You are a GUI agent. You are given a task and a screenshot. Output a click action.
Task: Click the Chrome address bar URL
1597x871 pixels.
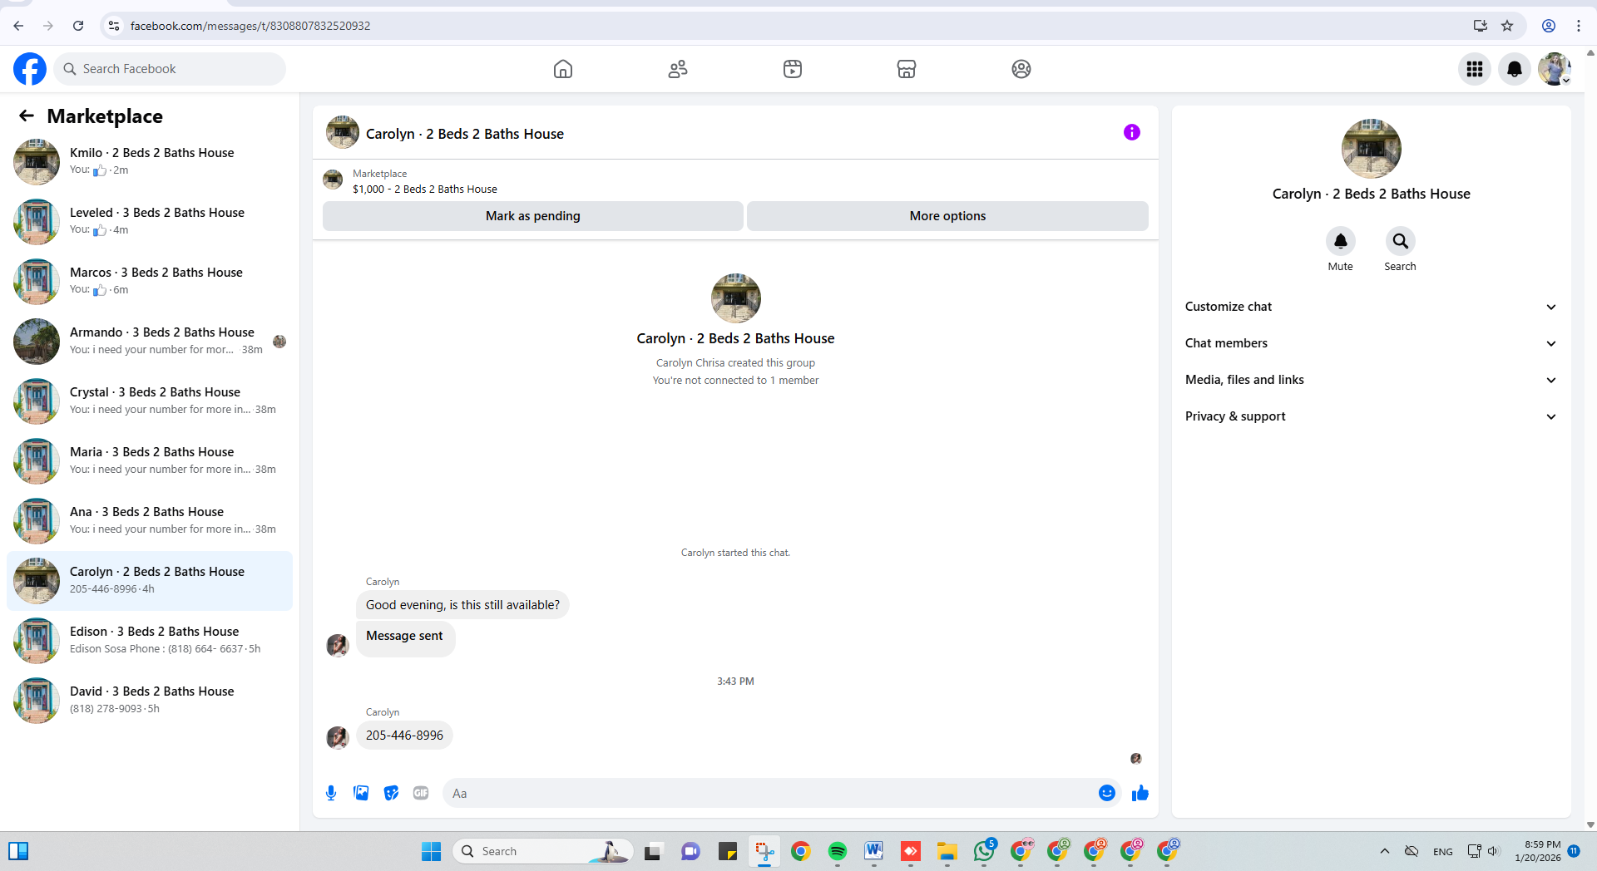point(250,26)
